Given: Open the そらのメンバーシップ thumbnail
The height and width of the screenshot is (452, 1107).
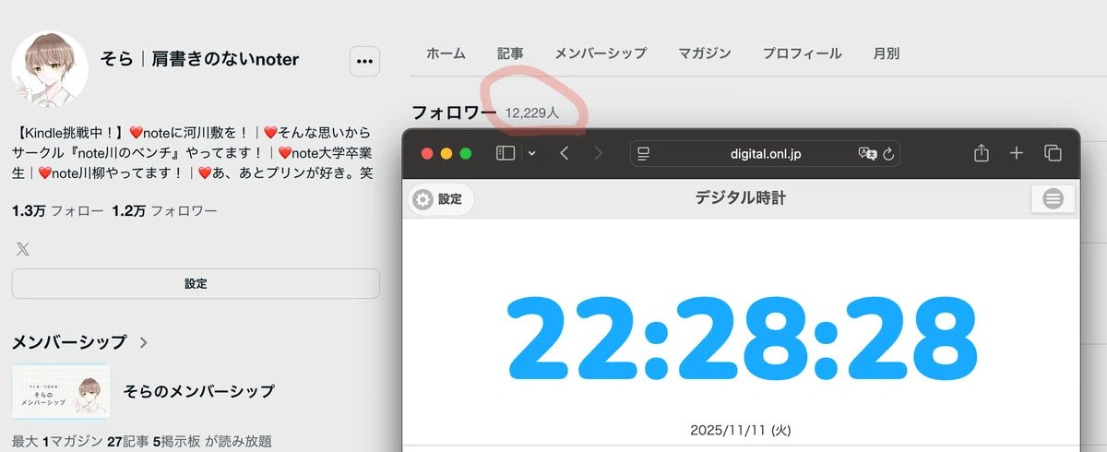Looking at the screenshot, I should click(61, 391).
